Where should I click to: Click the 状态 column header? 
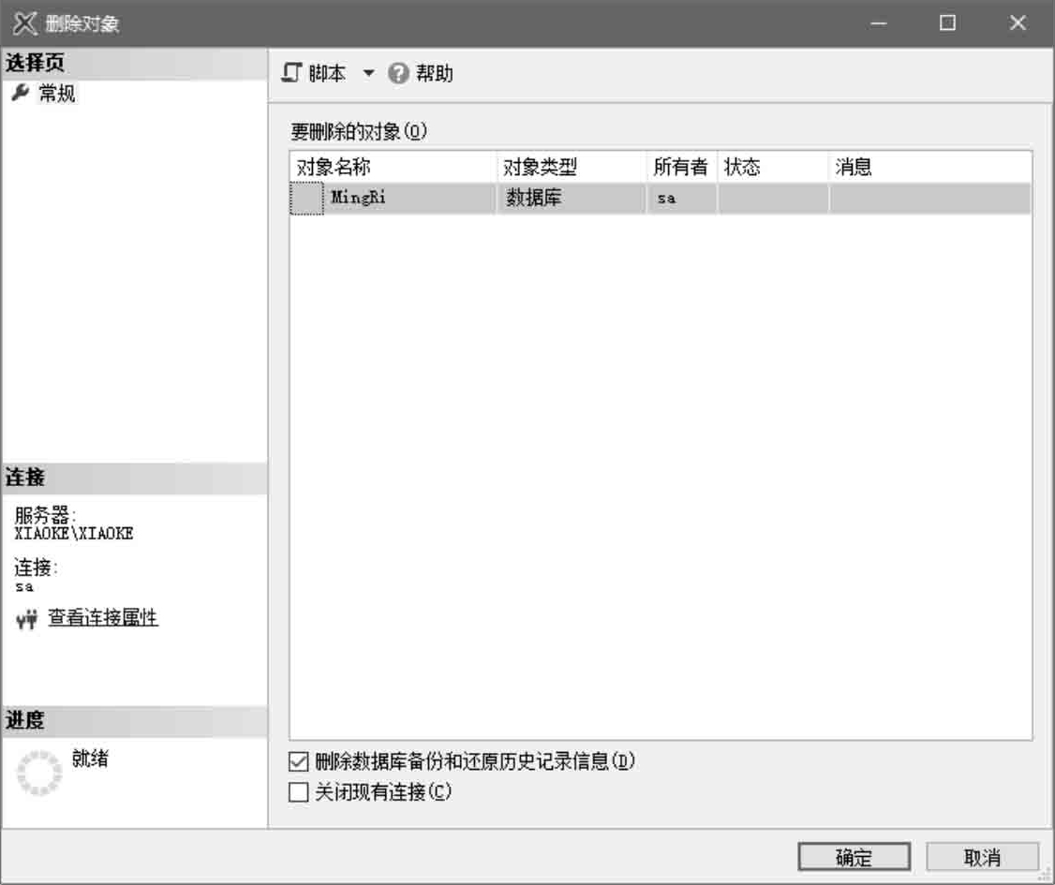(742, 168)
